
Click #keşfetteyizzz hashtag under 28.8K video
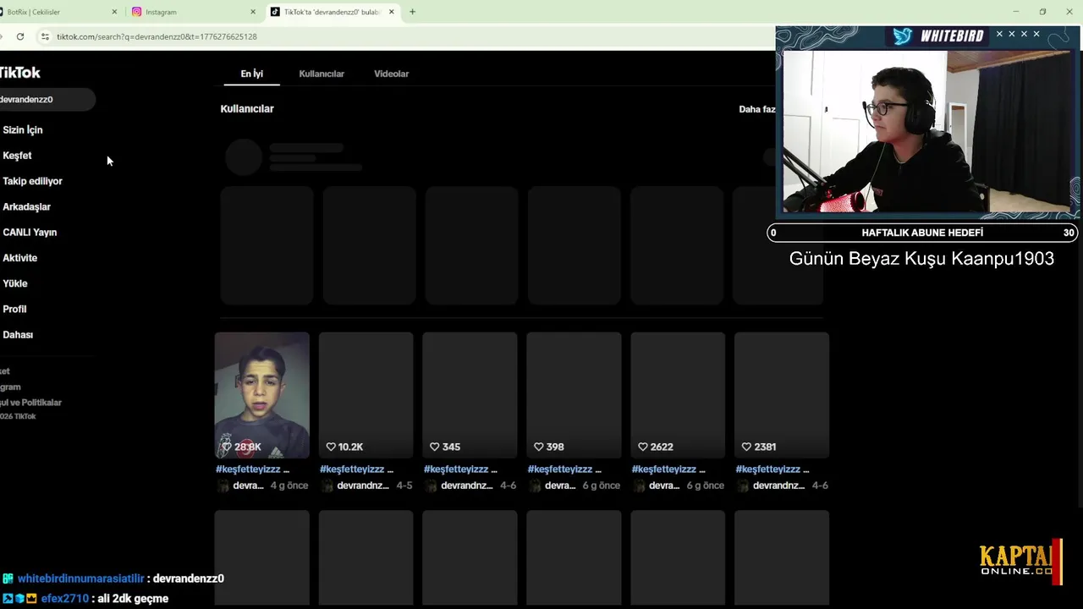[248, 469]
